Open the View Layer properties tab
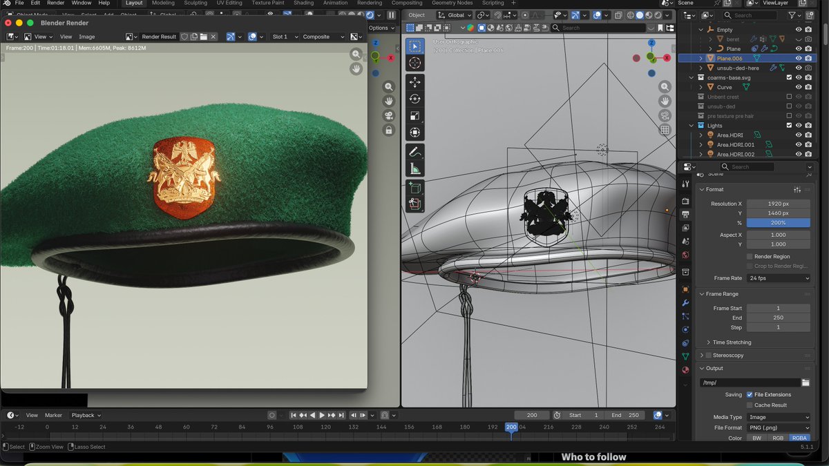Viewport: 829px width, 466px height. click(685, 228)
